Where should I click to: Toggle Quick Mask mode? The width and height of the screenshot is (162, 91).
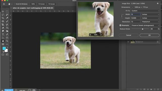click(x=3, y=55)
